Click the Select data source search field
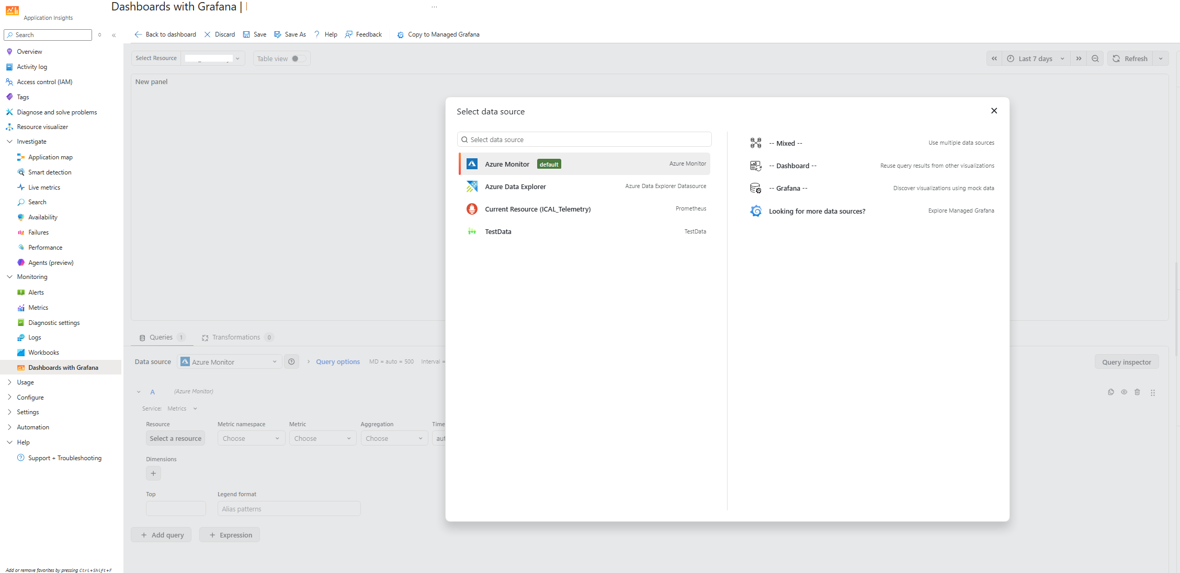1180x573 pixels. click(x=584, y=139)
